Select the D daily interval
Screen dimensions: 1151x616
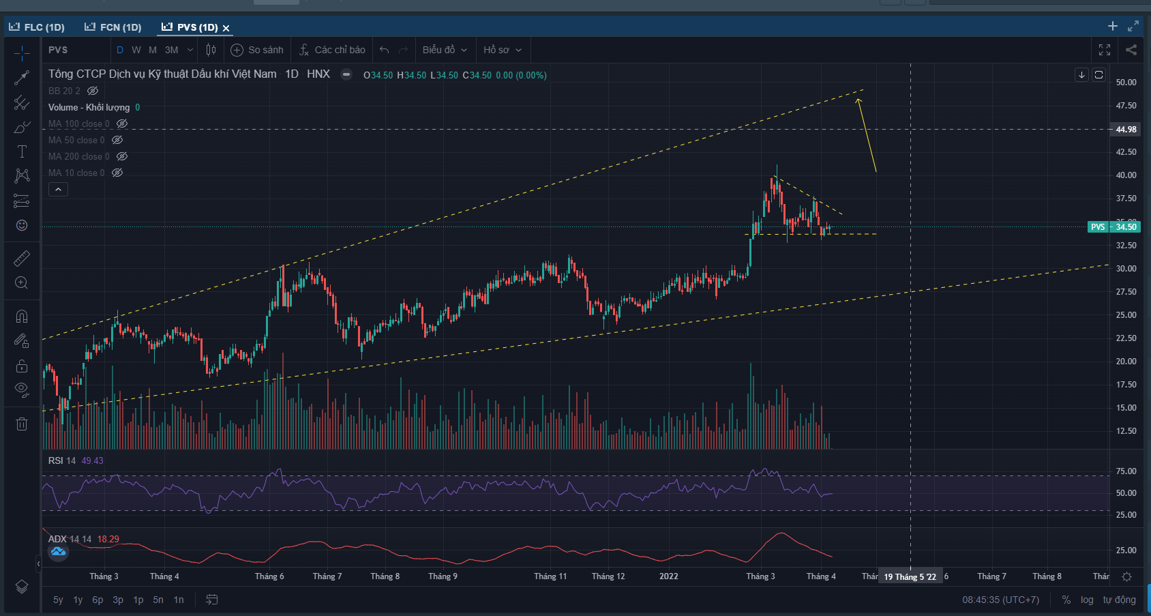[x=120, y=50]
